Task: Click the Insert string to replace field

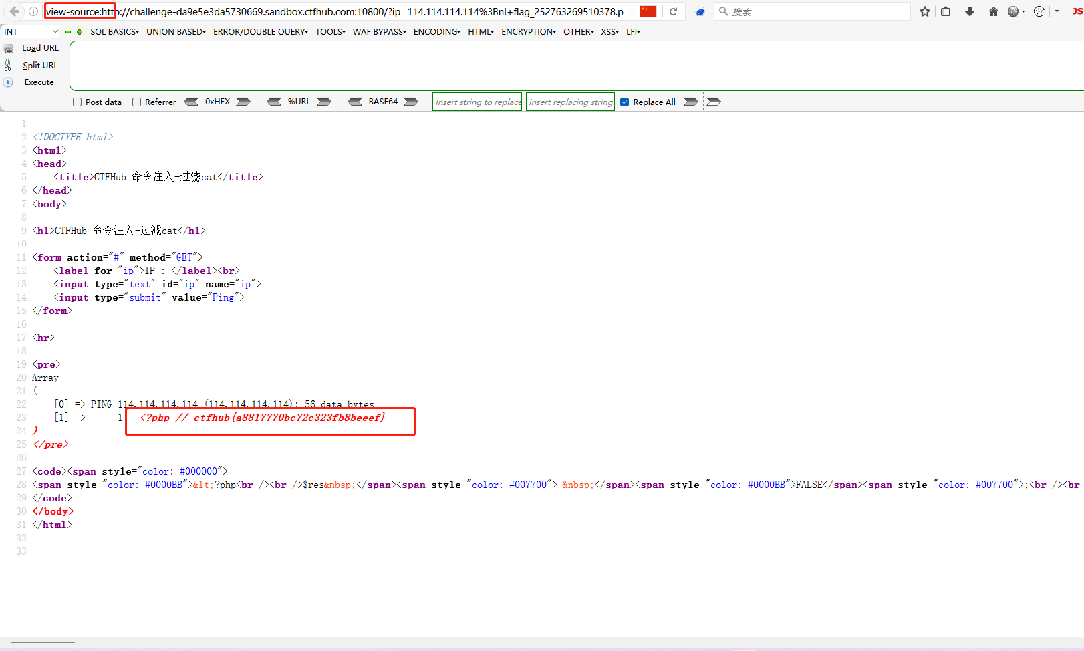Action: point(477,102)
